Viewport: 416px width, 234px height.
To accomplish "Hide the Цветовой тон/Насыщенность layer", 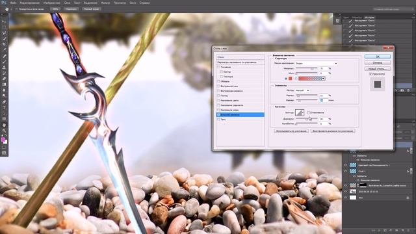I will (x=345, y=165).
